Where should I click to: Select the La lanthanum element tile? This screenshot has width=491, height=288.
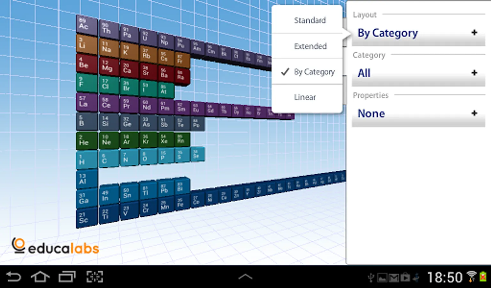click(86, 102)
